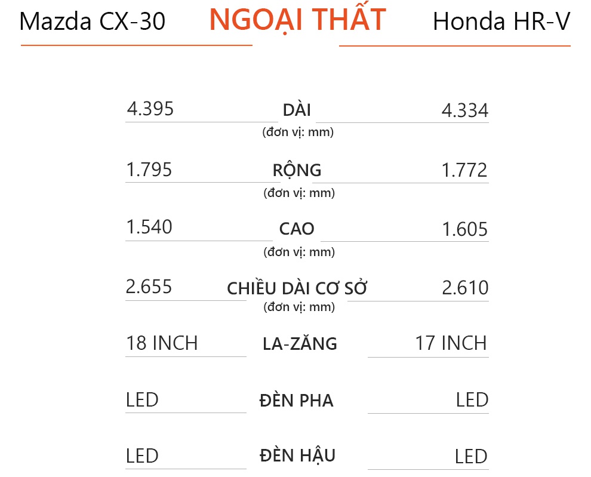
Task: Select the ĐÈN HẬU row label
Action: 298,456
